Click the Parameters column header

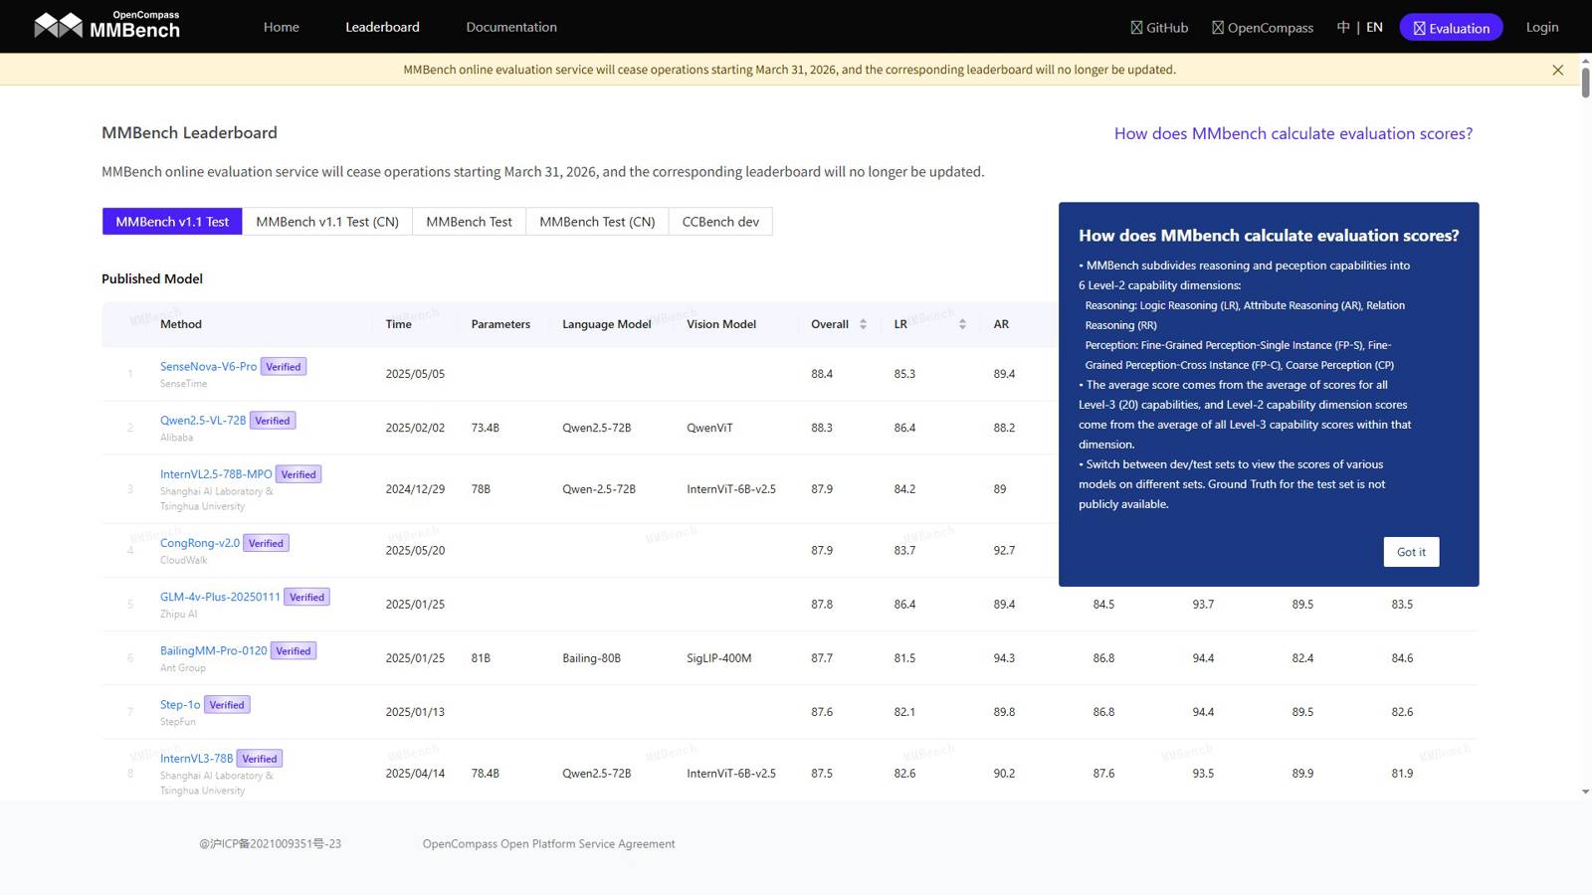(500, 324)
